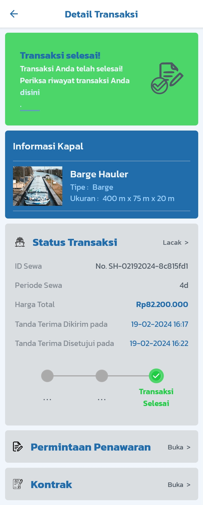Screen dimensions: 203x505
Task: Click the document icon beside Permintaan Penawaran
Action: 18,447
